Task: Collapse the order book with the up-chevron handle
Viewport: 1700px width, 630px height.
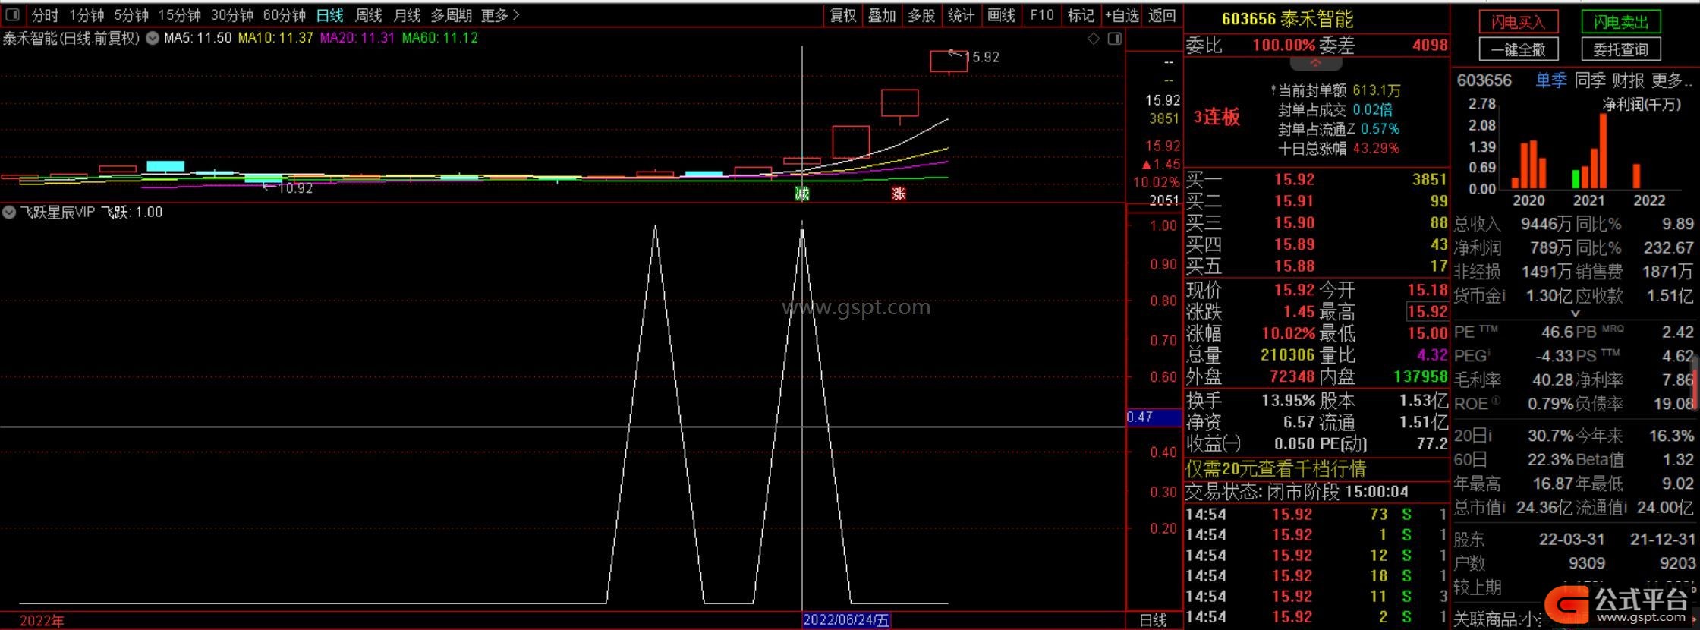Action: click(x=1316, y=63)
